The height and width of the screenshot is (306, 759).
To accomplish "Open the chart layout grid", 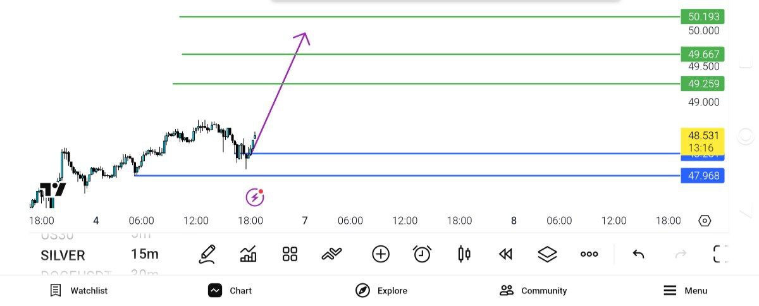I will pyautogui.click(x=290, y=254).
